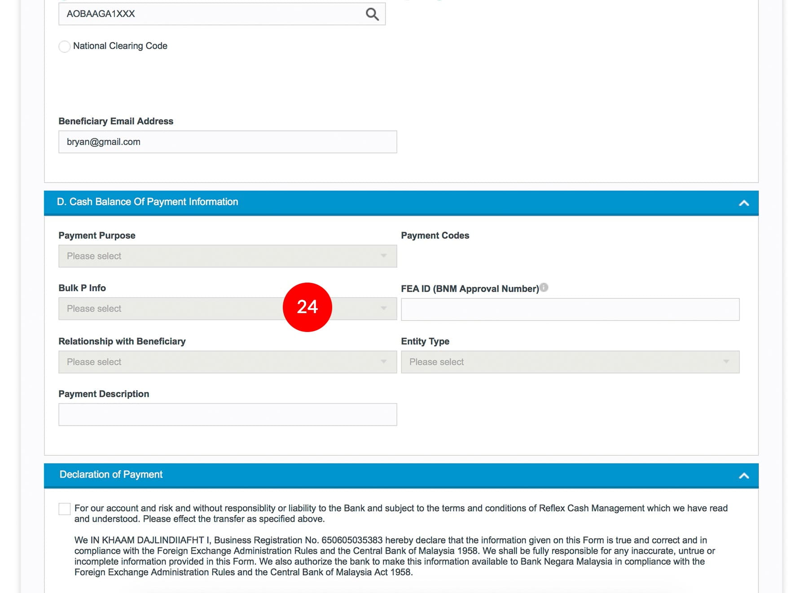This screenshot has width=808, height=593.
Task: Click the D. Cash Balance header title
Action: (x=147, y=202)
